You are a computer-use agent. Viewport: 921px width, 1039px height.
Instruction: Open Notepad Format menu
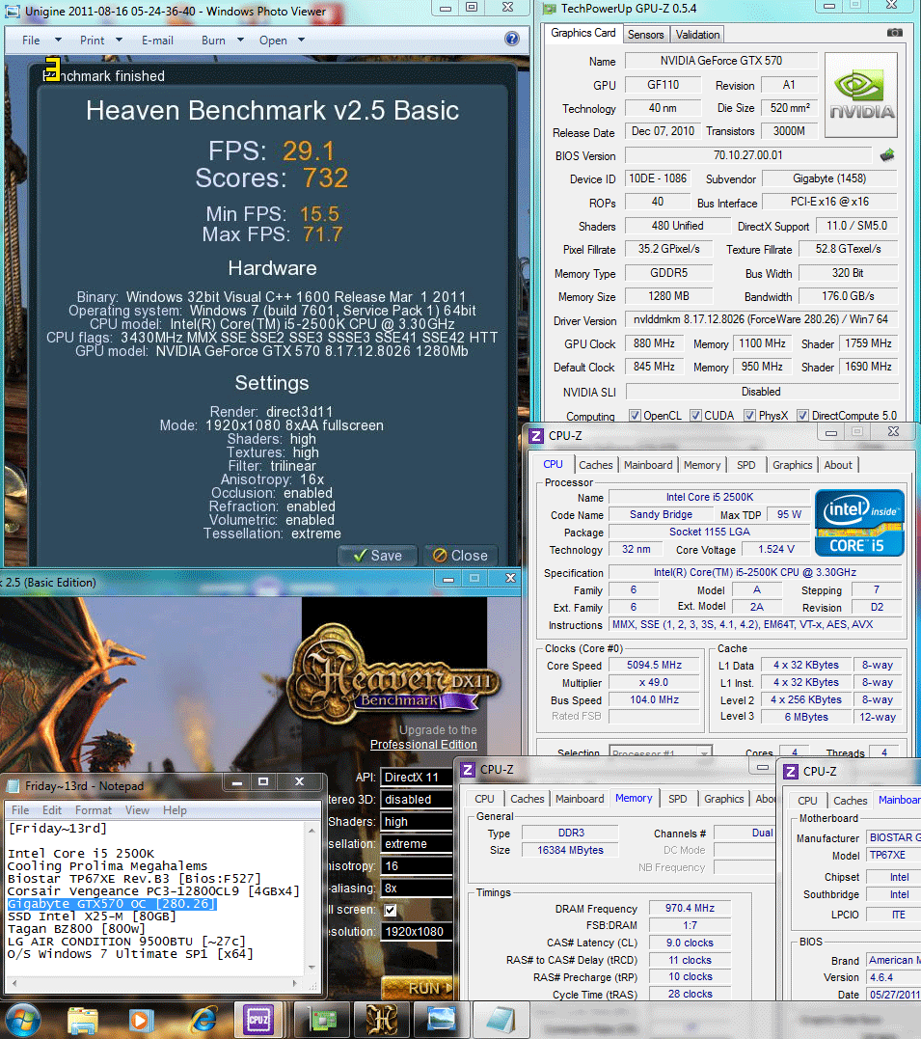94,810
